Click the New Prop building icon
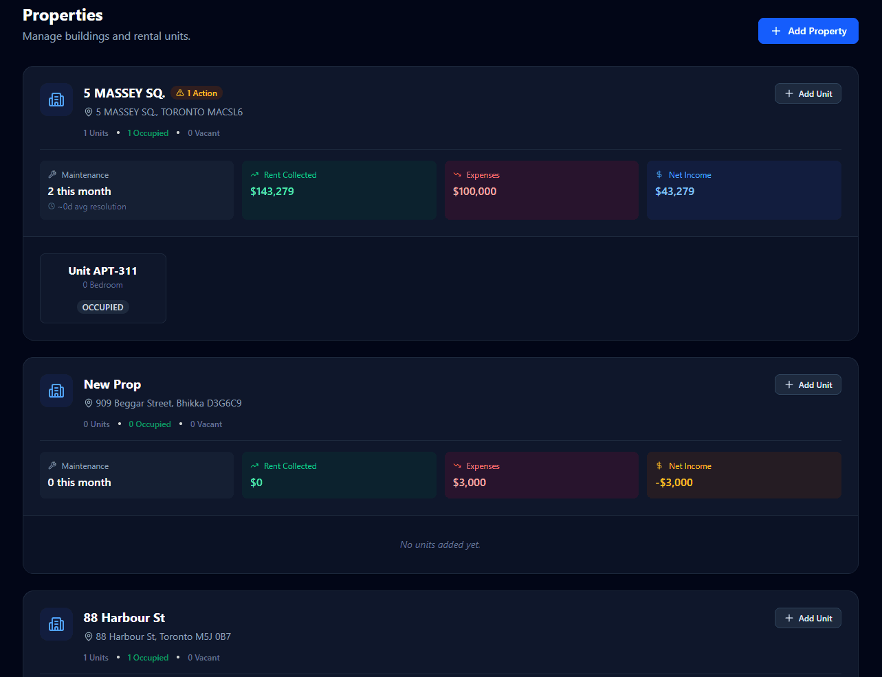Image resolution: width=882 pixels, height=677 pixels. tap(56, 391)
